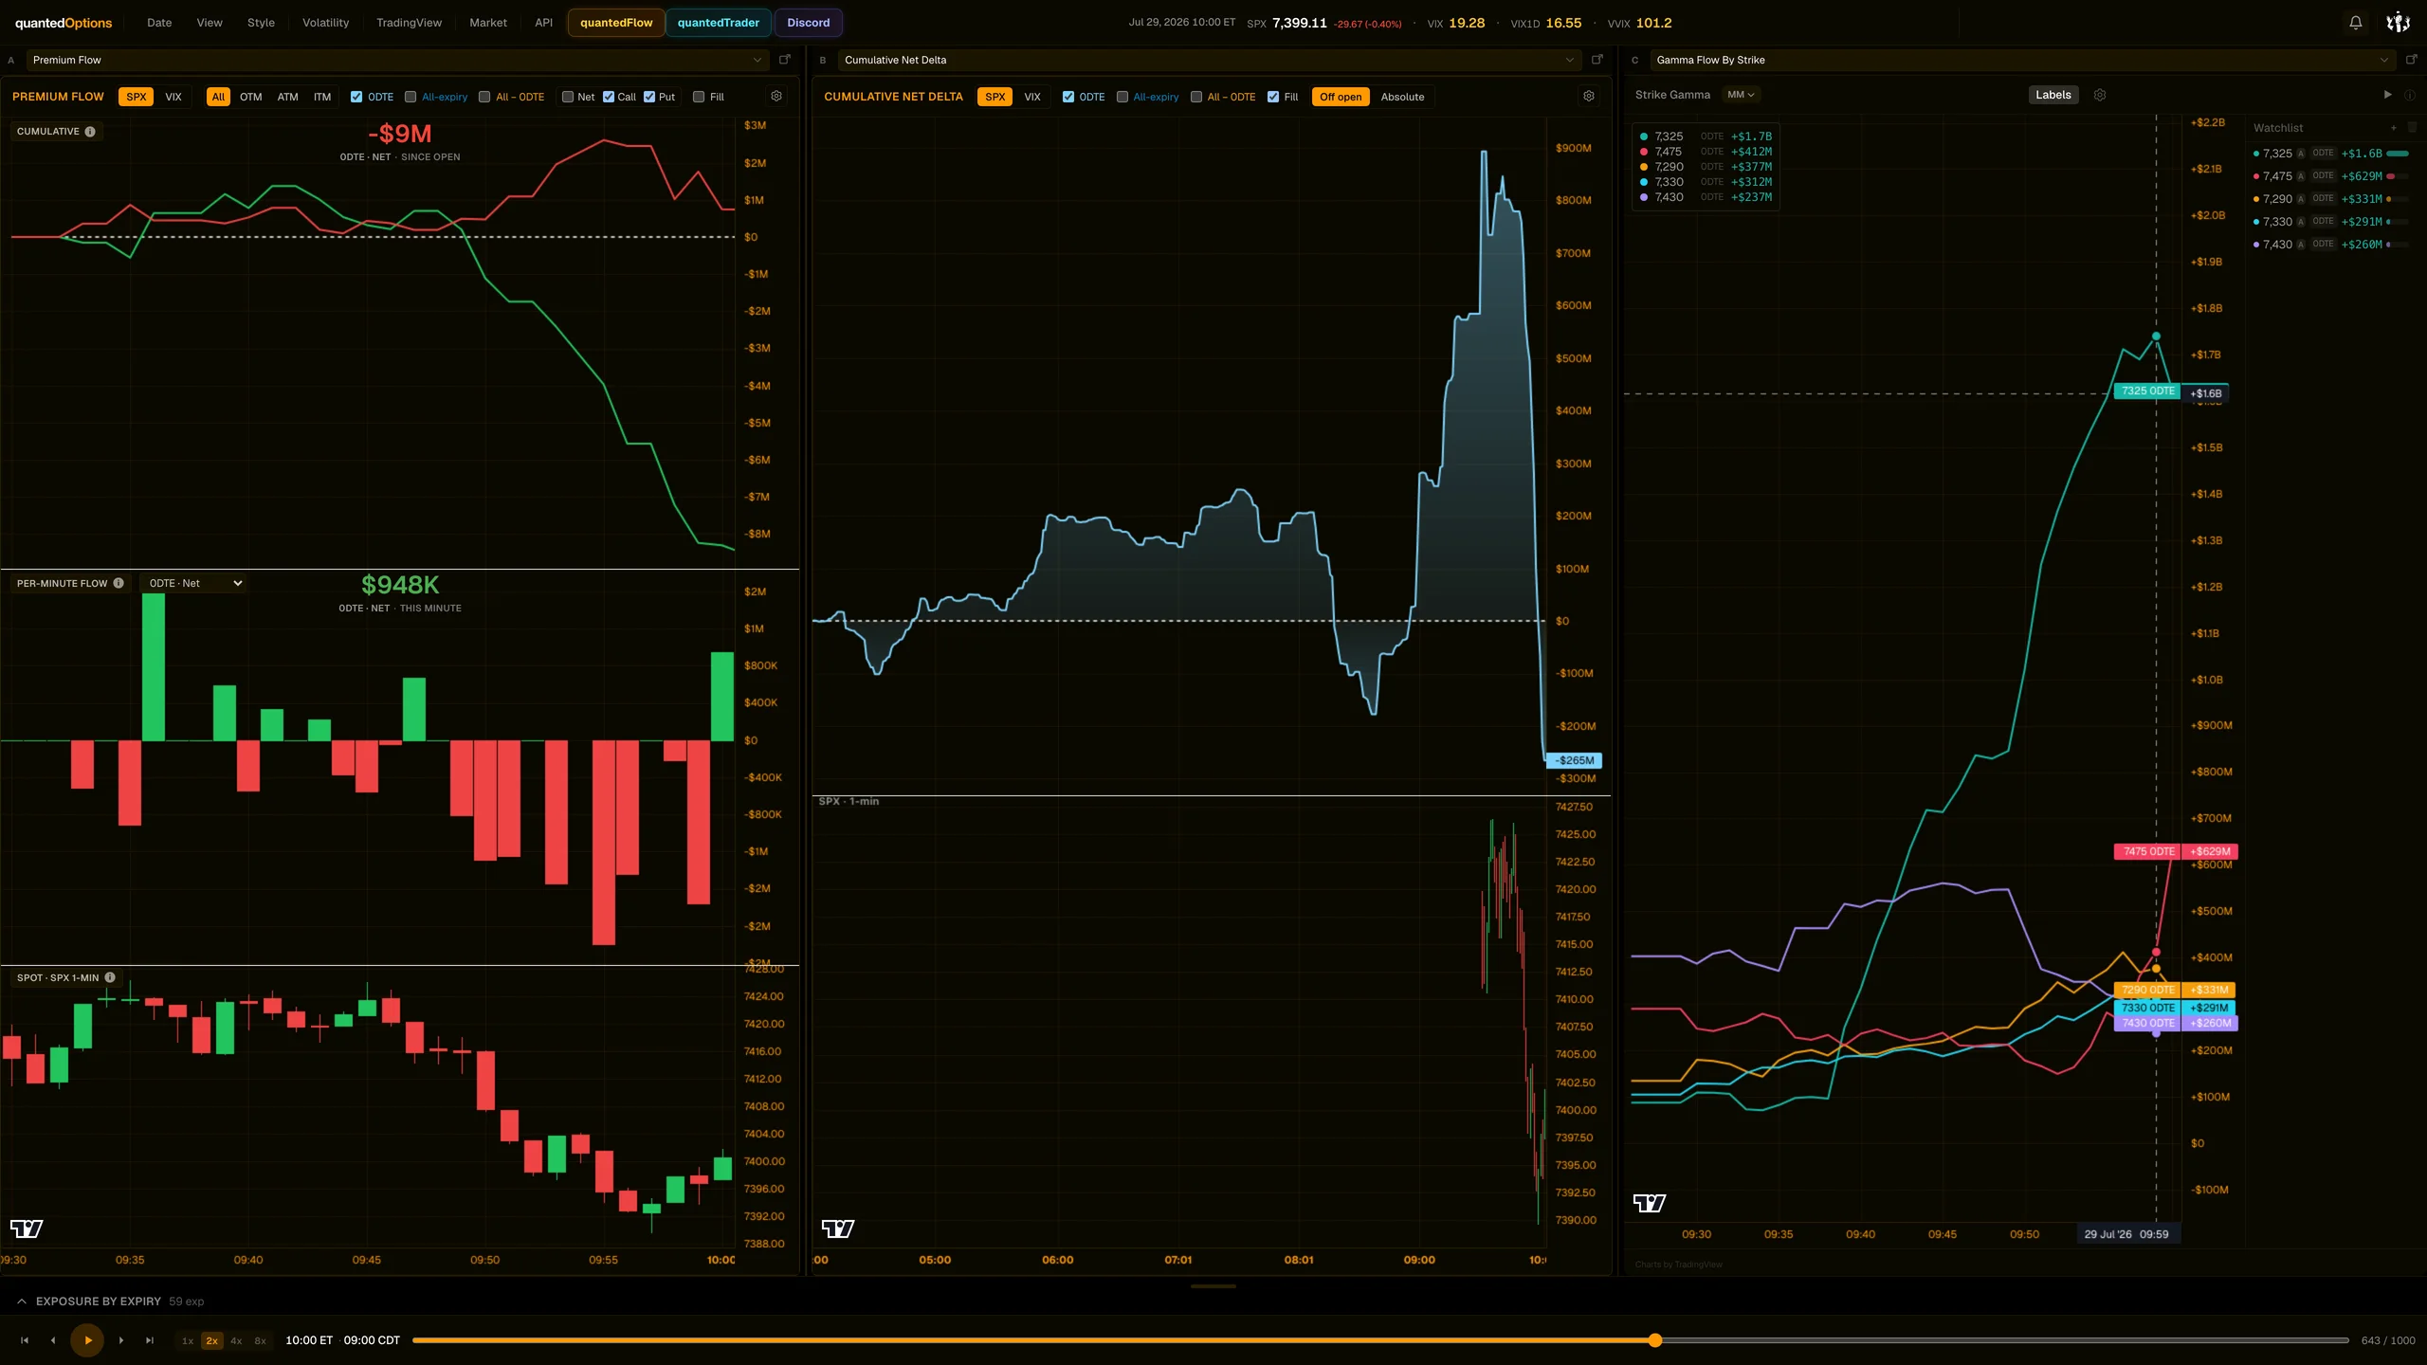Screen dimensions: 2427x1365
Task: Open the Market menu
Action: click(488, 23)
